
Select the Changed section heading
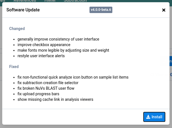click(x=17, y=29)
